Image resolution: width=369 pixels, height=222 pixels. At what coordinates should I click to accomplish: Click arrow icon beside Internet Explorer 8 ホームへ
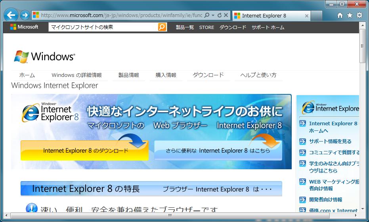pyautogui.click(x=302, y=123)
